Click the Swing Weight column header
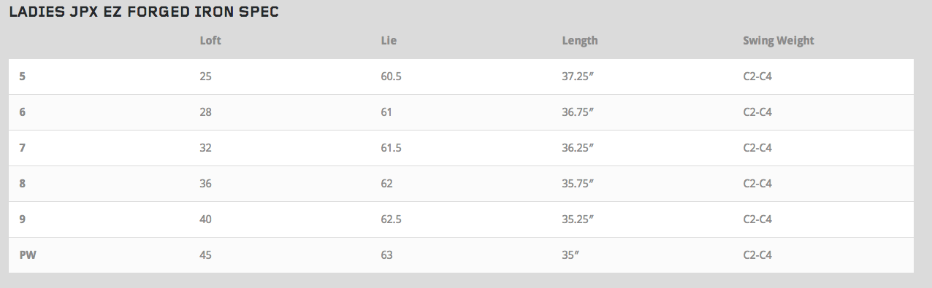Screen dimensions: 932x288 (x=779, y=41)
